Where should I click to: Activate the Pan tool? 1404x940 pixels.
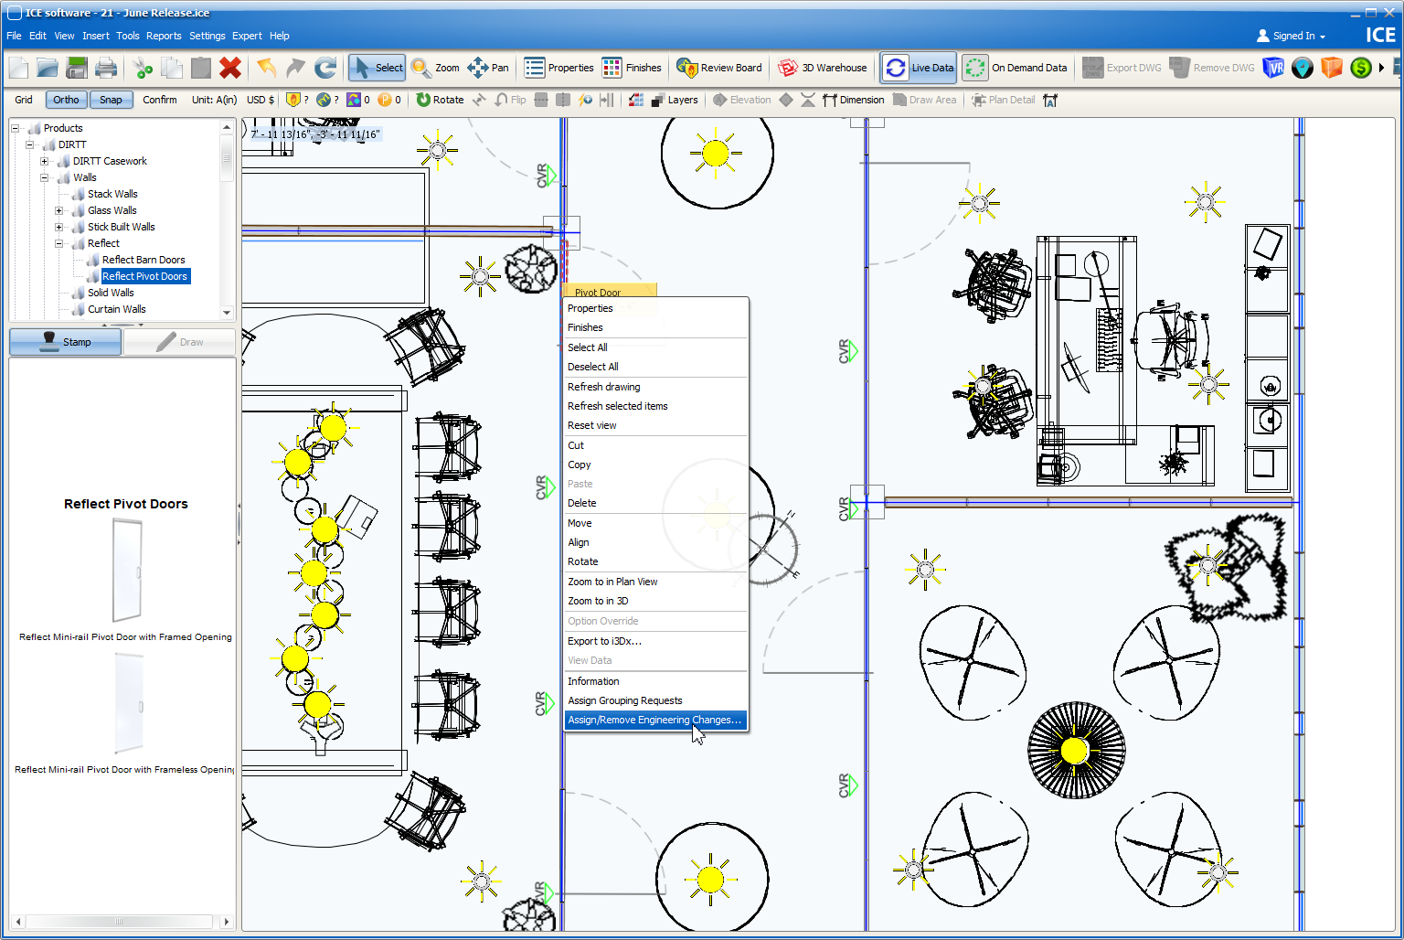[x=488, y=68]
